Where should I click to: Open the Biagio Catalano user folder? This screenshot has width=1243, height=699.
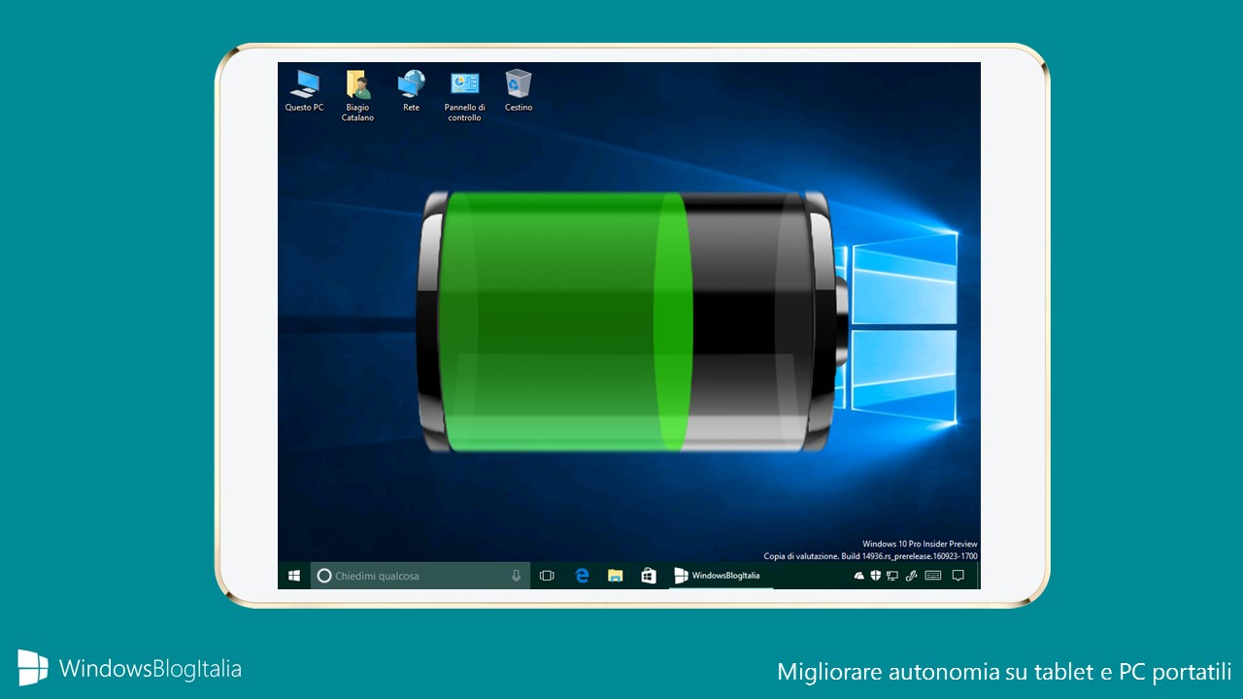click(357, 95)
